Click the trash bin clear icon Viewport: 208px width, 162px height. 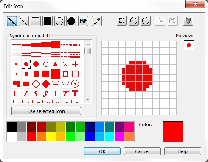(188, 21)
